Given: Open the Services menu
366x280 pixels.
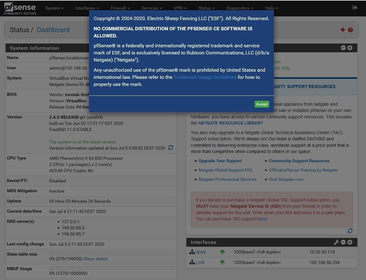Looking at the screenshot, I should point(151,8).
